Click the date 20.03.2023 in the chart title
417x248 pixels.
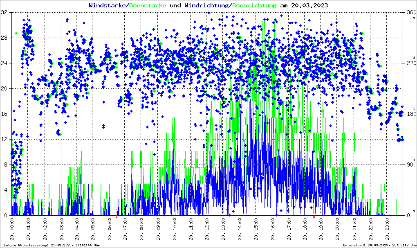click(309, 6)
